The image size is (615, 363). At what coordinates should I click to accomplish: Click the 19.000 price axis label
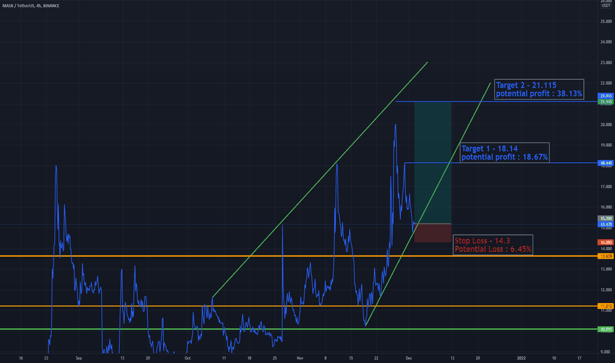tap(606, 145)
